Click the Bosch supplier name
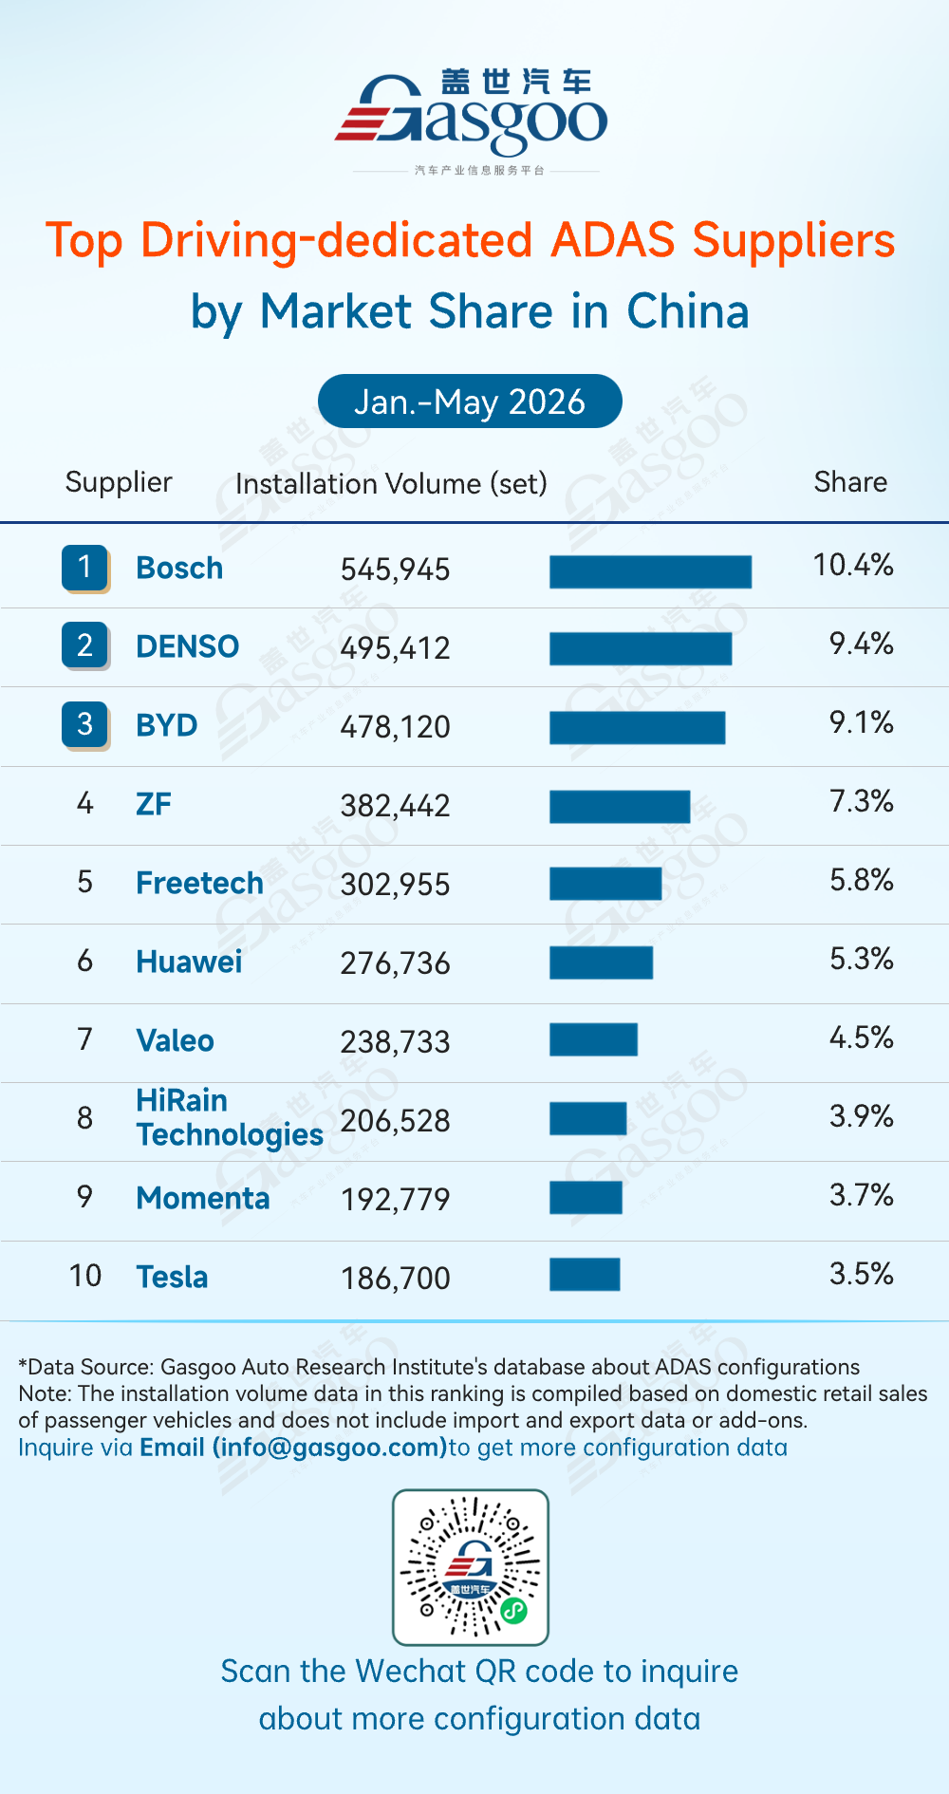 coord(179,568)
